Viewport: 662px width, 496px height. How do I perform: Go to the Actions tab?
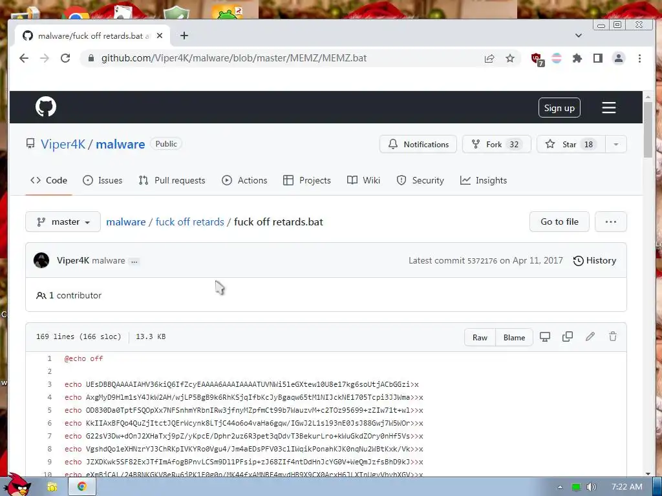(244, 181)
